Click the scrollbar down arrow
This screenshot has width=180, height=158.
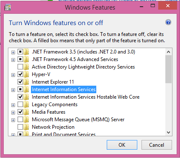pyautogui.click(x=168, y=133)
